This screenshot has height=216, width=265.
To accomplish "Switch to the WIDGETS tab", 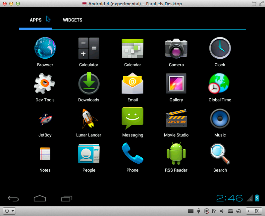I will (x=73, y=20).
